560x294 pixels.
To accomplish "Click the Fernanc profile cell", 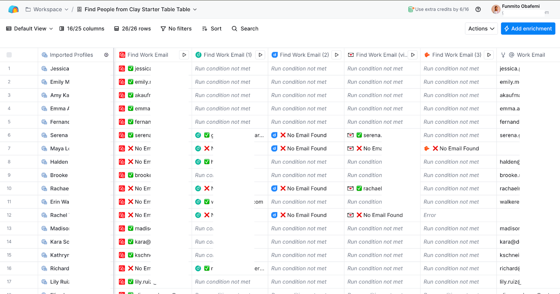I will 76,122.
